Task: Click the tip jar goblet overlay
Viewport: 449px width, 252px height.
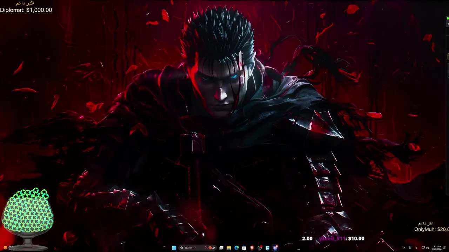Action: point(28,219)
